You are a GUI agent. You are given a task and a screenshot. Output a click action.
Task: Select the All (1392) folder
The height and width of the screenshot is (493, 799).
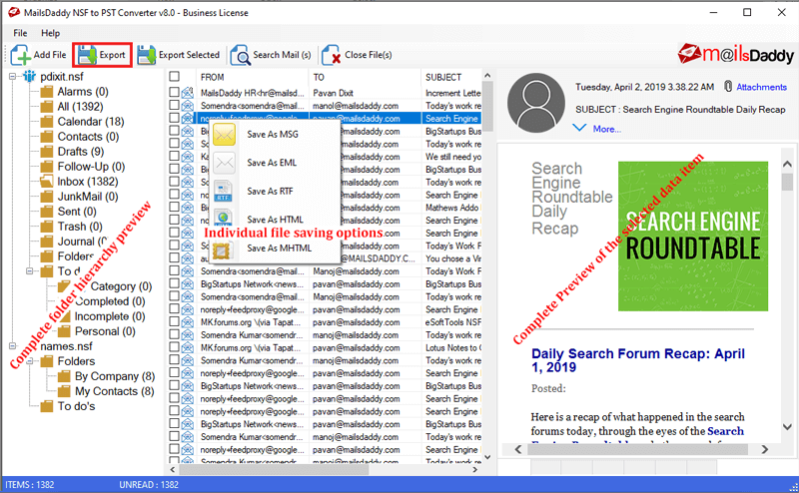click(x=80, y=107)
